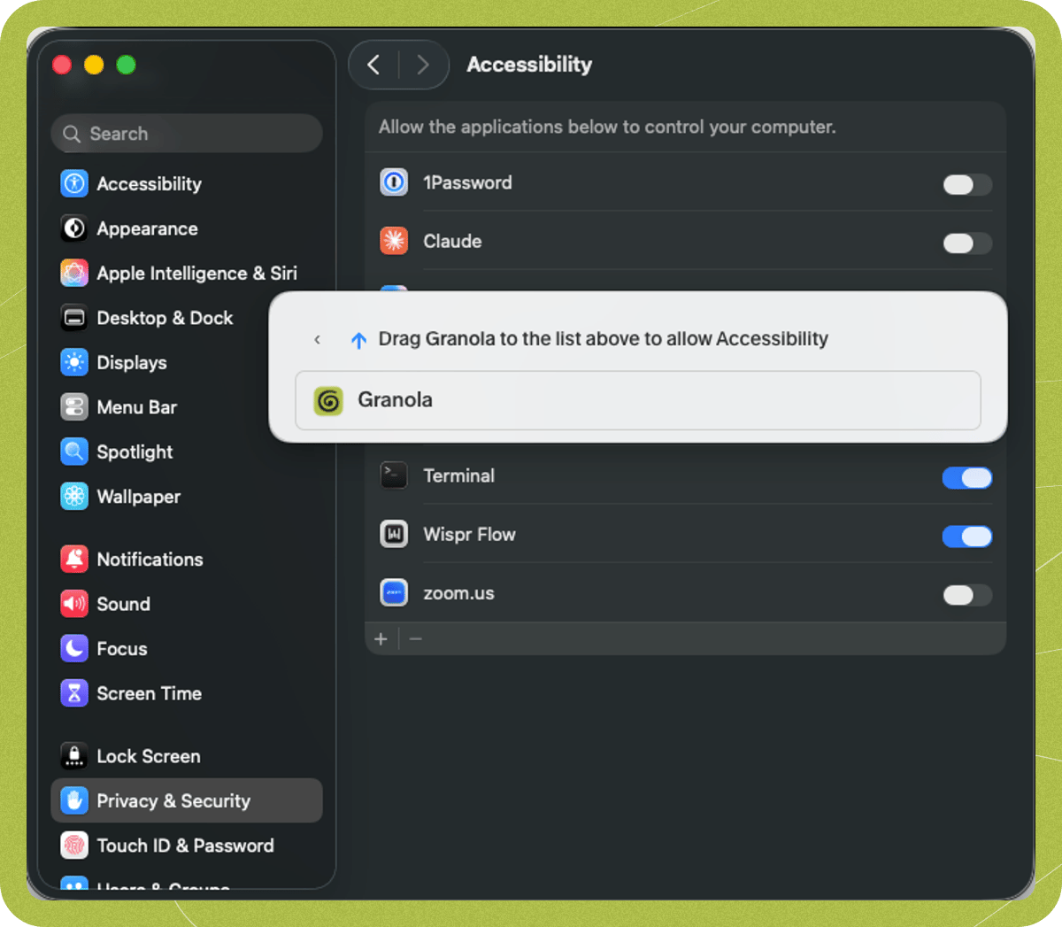Open Menu Bar settings in the sidebar
The width and height of the screenshot is (1062, 927).
click(187, 407)
